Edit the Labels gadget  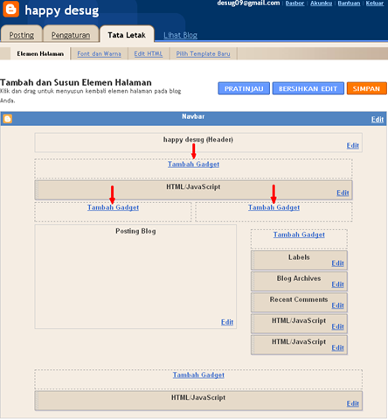click(337, 263)
